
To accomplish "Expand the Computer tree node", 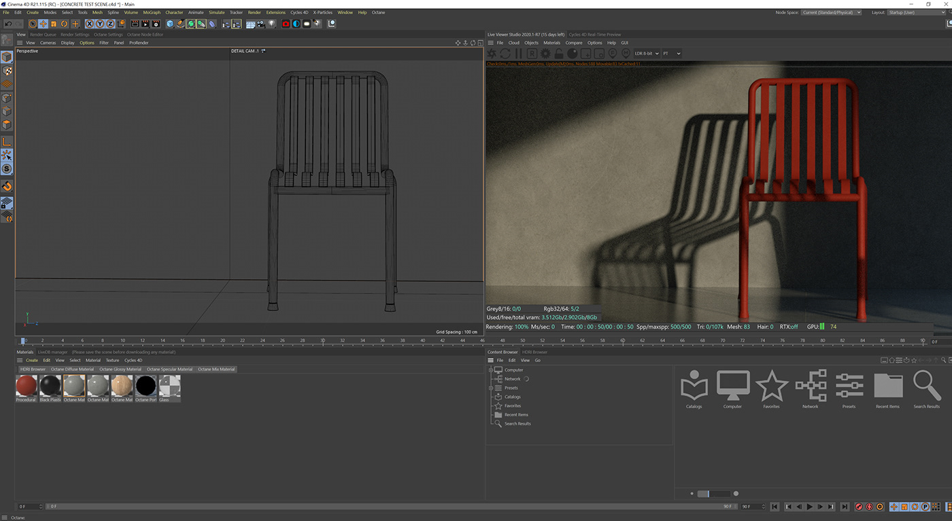I will [491, 370].
